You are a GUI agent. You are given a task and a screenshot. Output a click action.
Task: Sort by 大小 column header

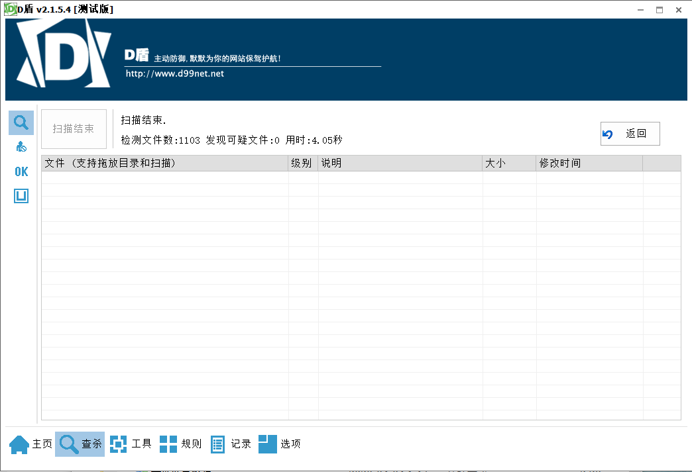(x=509, y=163)
